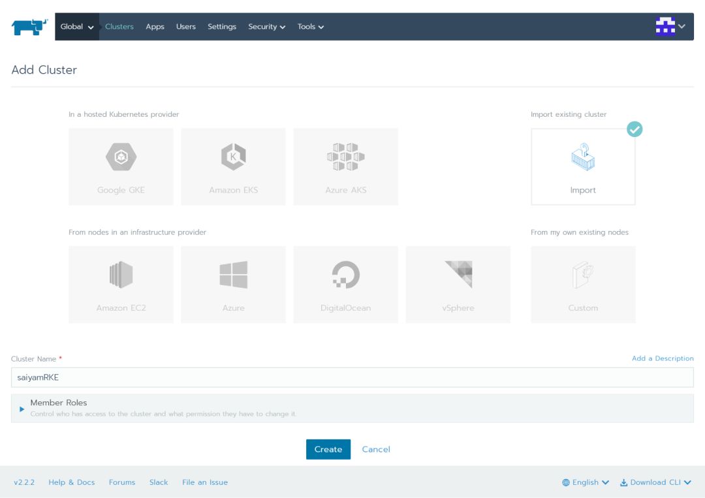Open the Global scope dropdown
Viewport: 705px width, 498px height.
click(x=77, y=27)
